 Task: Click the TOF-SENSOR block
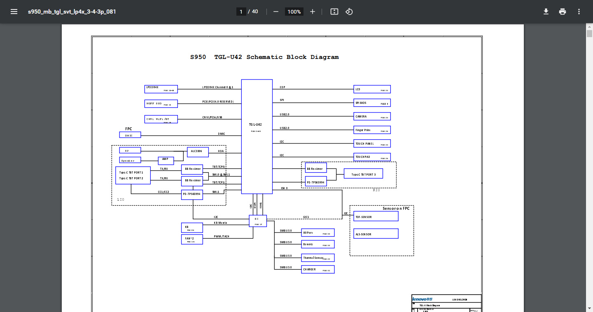376,216
